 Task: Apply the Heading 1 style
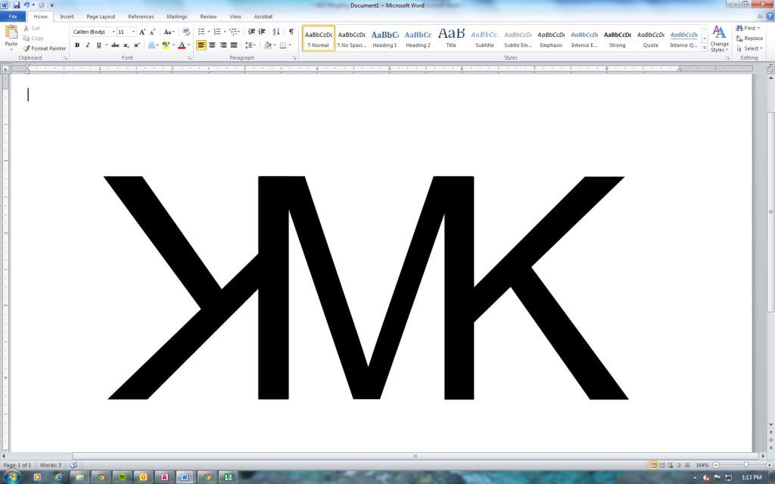click(384, 39)
